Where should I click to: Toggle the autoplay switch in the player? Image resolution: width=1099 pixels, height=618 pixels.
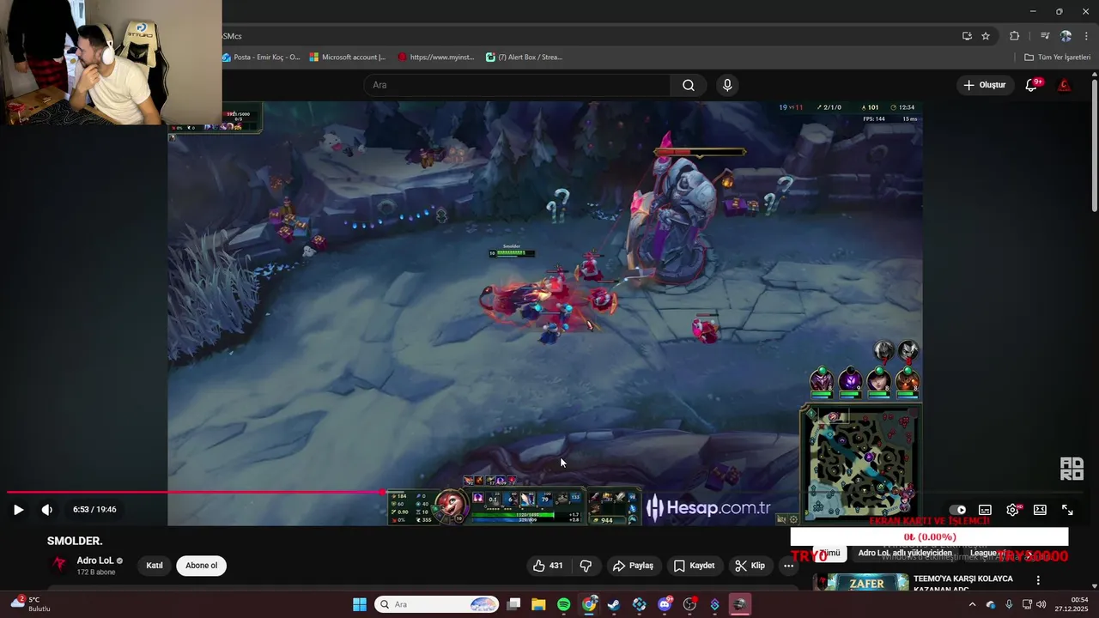(x=957, y=510)
